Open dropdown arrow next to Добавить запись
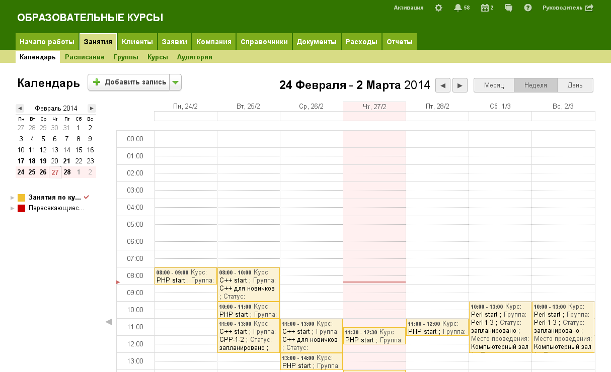The width and height of the screenshot is (611, 372). [x=175, y=82]
